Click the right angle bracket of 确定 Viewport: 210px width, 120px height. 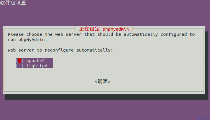pyautogui.click(x=109, y=82)
